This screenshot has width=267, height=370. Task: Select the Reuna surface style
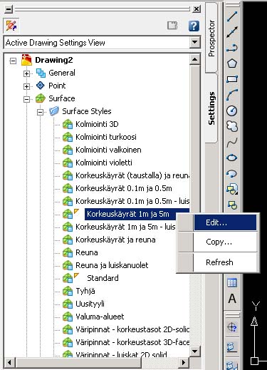pos(87,252)
